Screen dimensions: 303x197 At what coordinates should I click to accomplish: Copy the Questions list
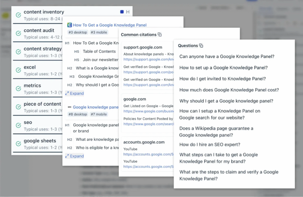[x=201, y=46]
